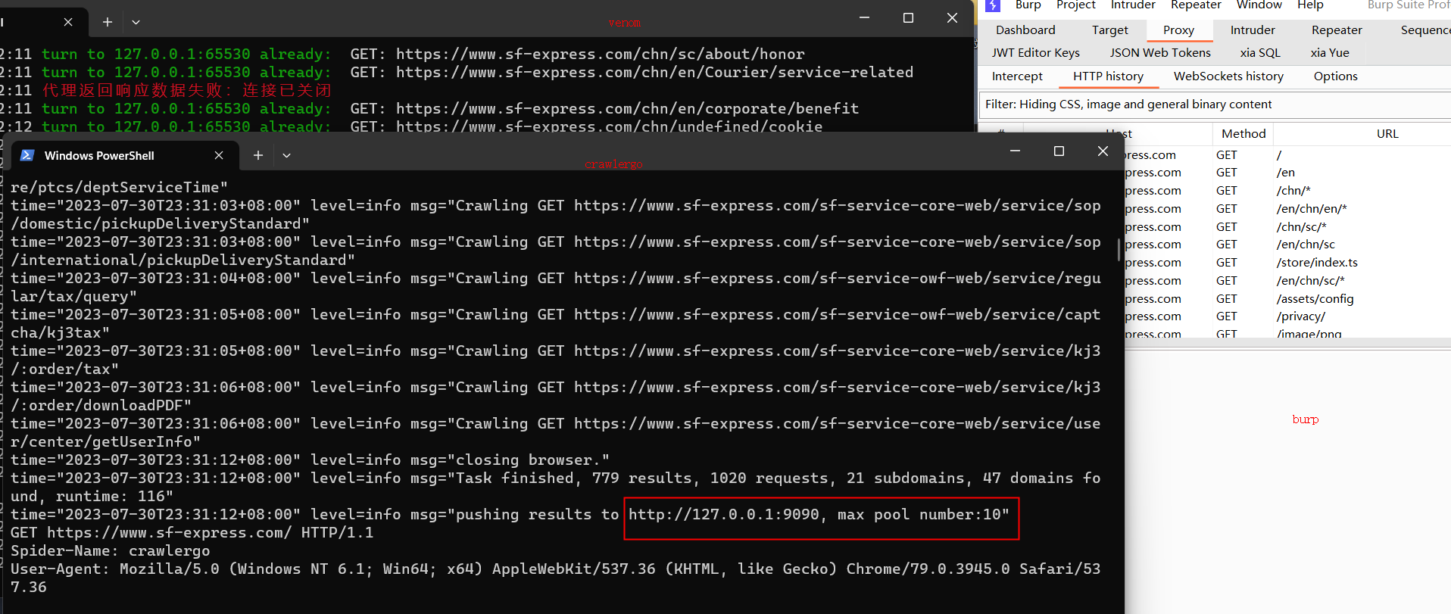Select history row with URL /assets/config
Viewport: 1451px width, 614px height.
click(1287, 299)
